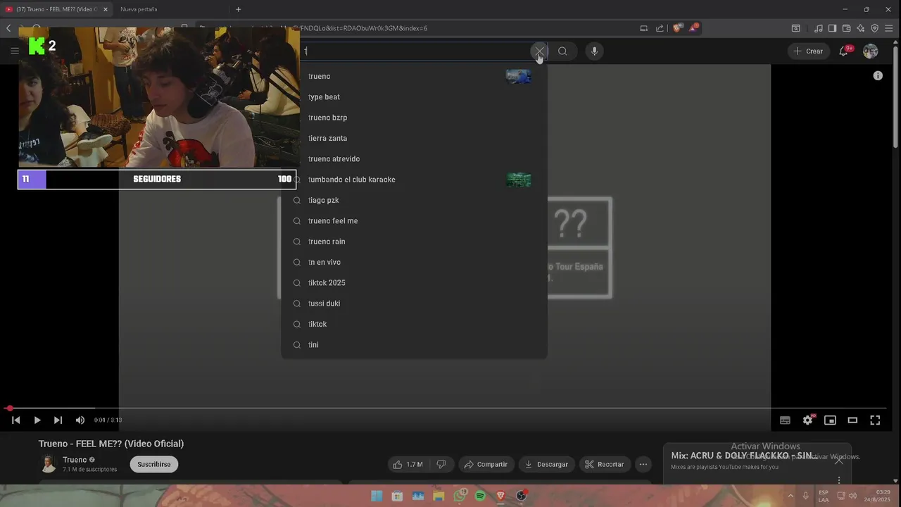Click the Compartir button
This screenshot has width=901, height=507.
click(x=485, y=465)
